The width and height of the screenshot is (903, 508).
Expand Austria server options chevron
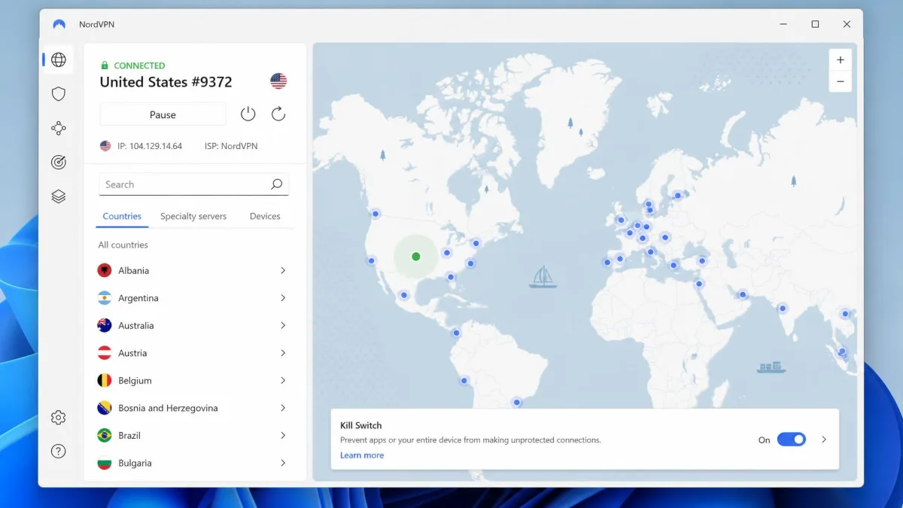point(283,353)
